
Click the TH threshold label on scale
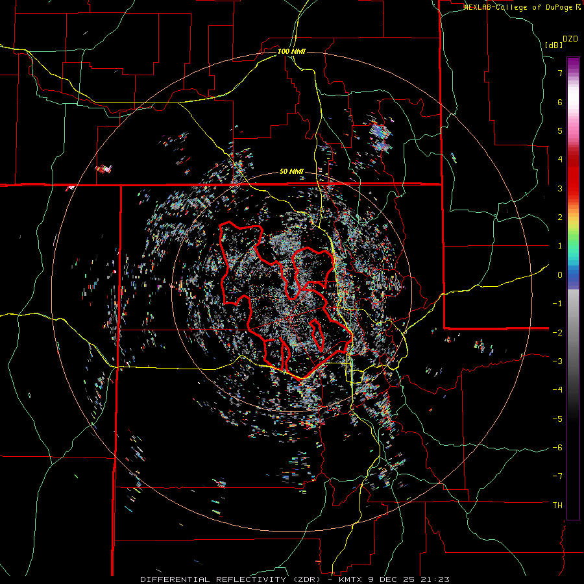(557, 505)
